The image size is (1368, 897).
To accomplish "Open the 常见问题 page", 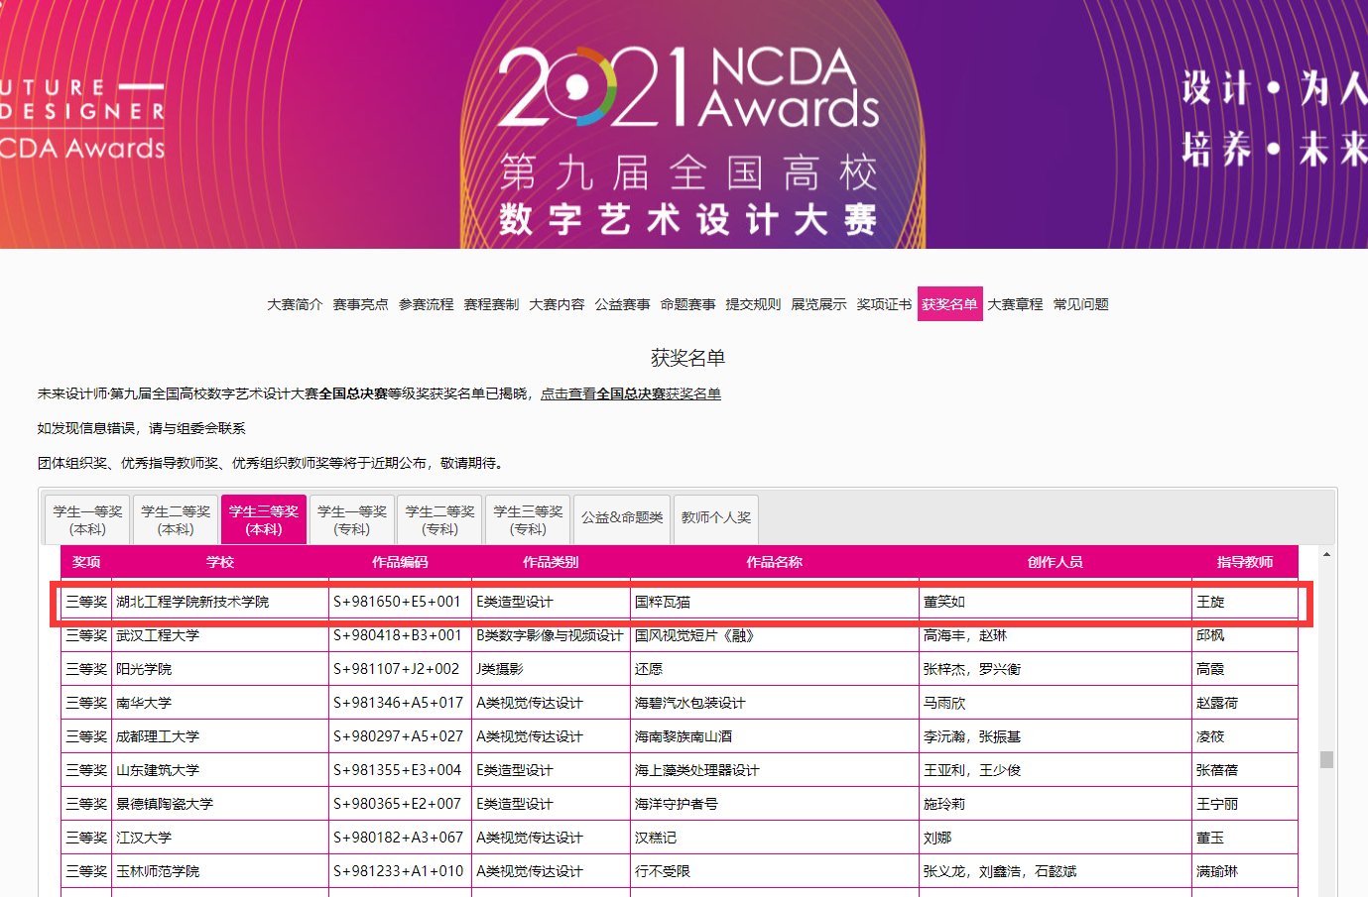I will click(x=1080, y=304).
